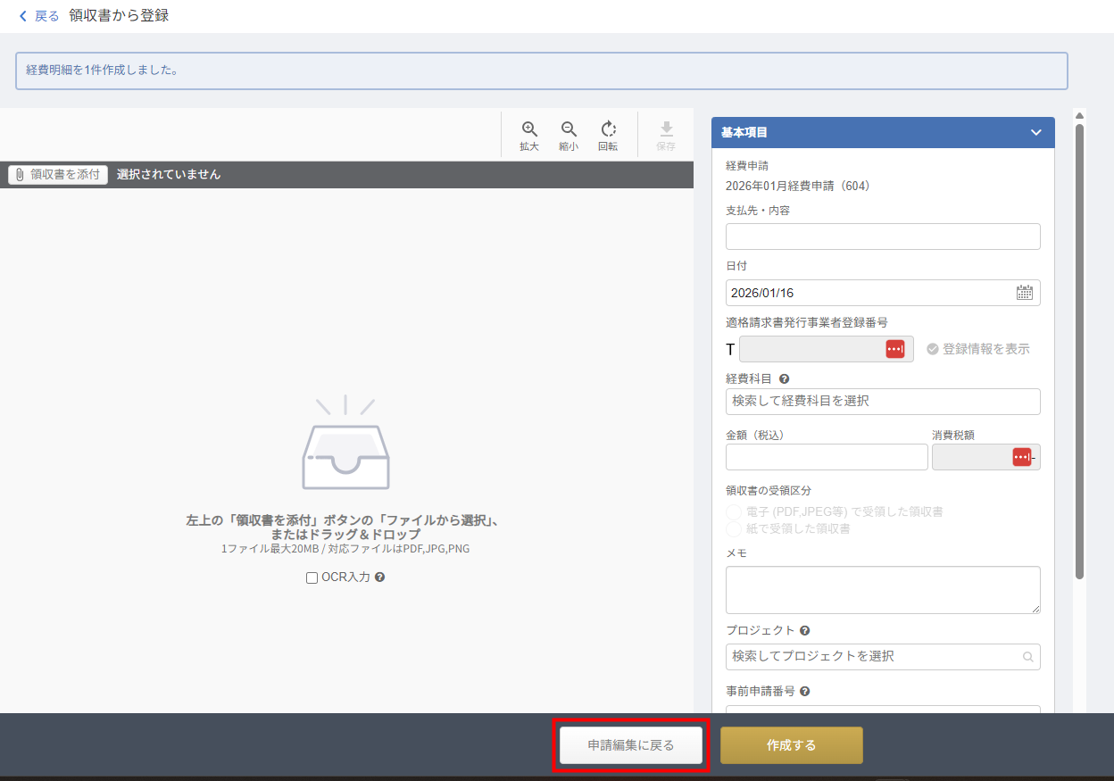1114x781 pixels.
Task: Select 紙で受領した領収書 radio option
Action: [x=734, y=529]
